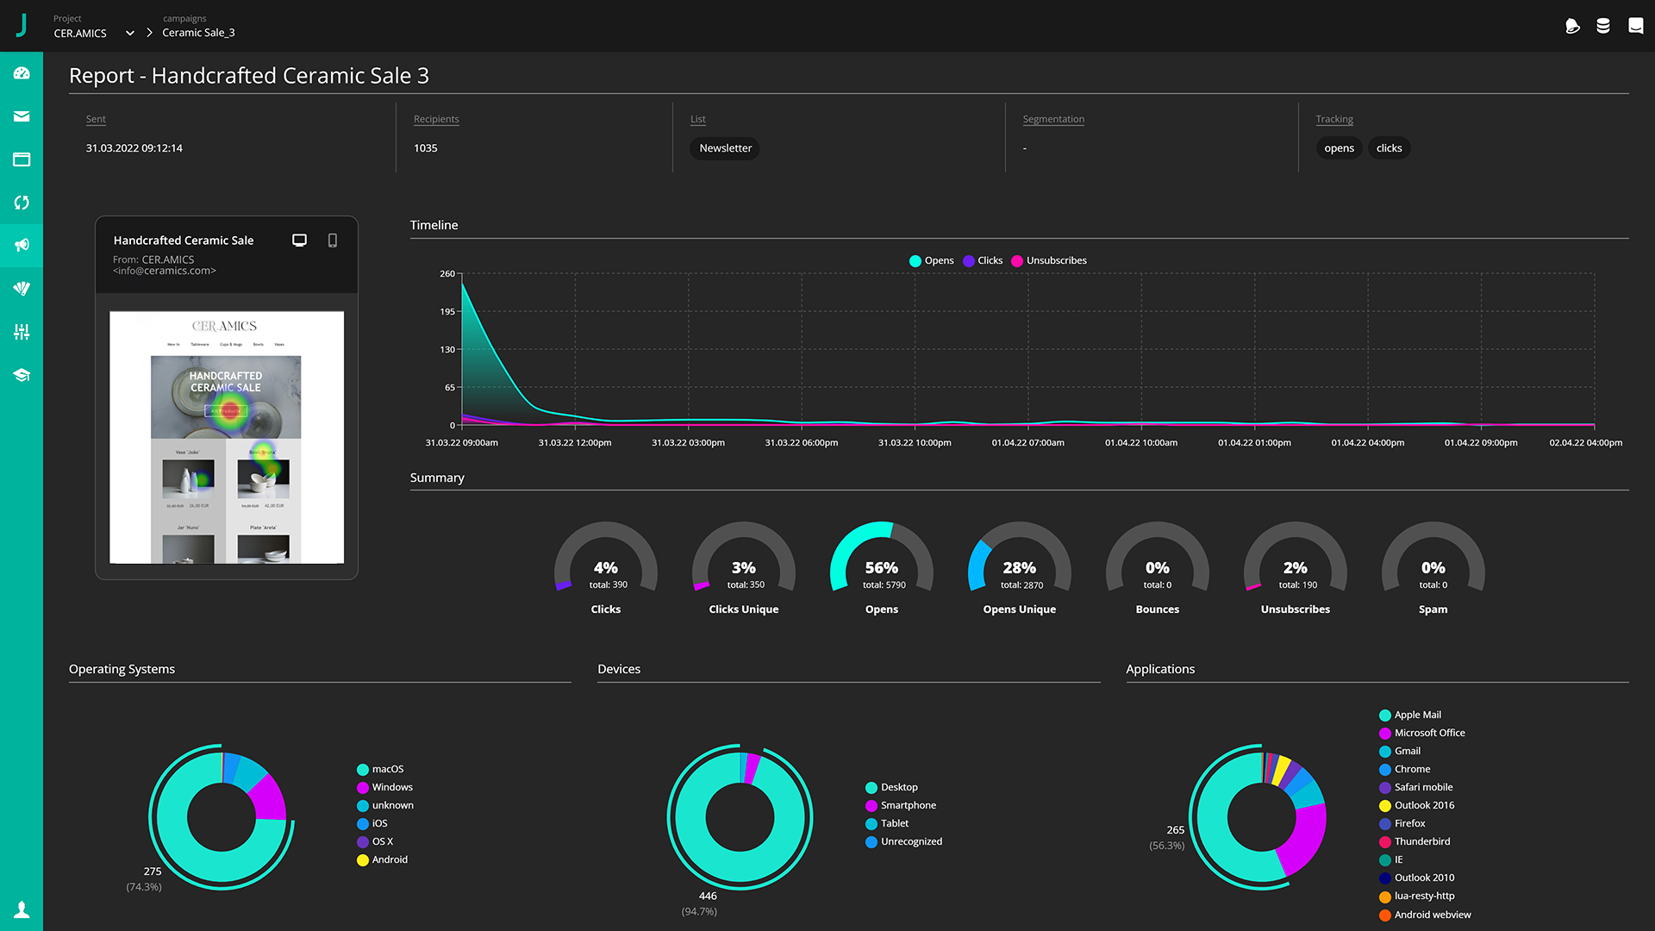Click the Newsletter list tag

tap(725, 148)
